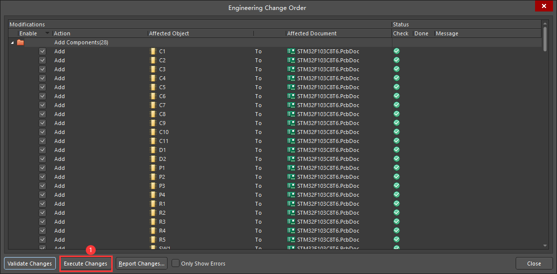Toggle the enable checkbox for D2
The height and width of the screenshot is (274, 557).
click(x=42, y=158)
